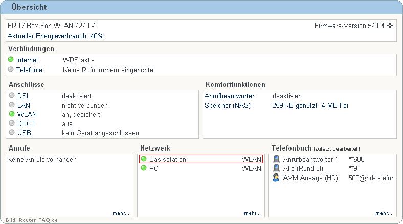
Task: Click the green status LED beside Internet
Action: pos(11,60)
